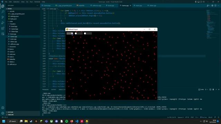Click the line and column indicator in status bar
The width and height of the screenshot is (221, 124).
[x=171, y=117]
